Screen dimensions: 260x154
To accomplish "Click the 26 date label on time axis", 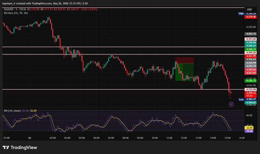I will tap(30, 138).
